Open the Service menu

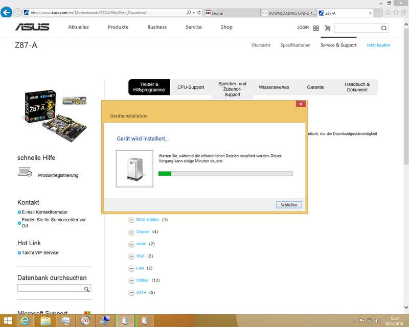point(194,27)
